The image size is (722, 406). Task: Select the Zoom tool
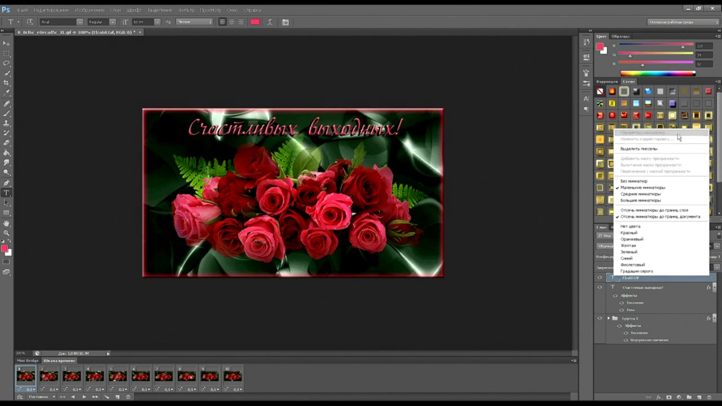(7, 233)
